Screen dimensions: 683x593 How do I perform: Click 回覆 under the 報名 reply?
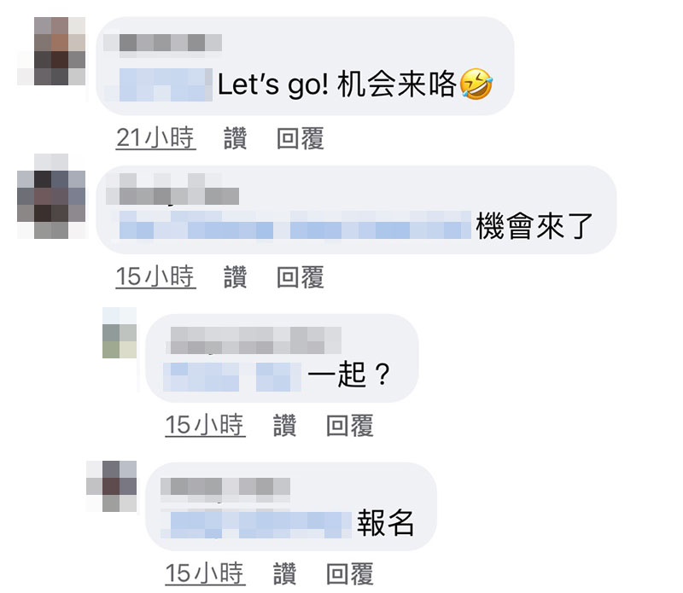tap(350, 573)
